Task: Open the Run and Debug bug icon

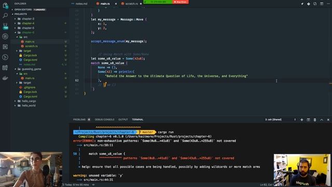Action: [5, 36]
